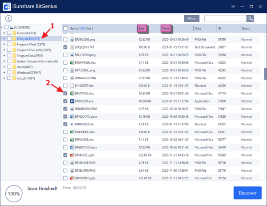Click the shortcut icon of $RBUK2EU.lnk

coord(72,124)
